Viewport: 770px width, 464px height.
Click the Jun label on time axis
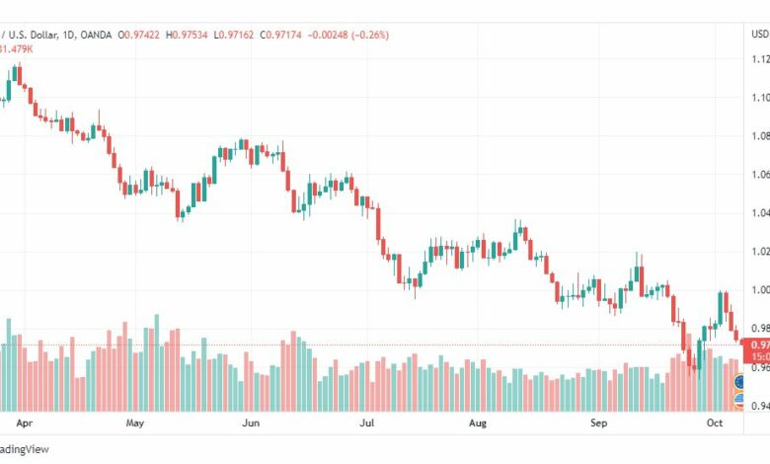click(x=251, y=423)
